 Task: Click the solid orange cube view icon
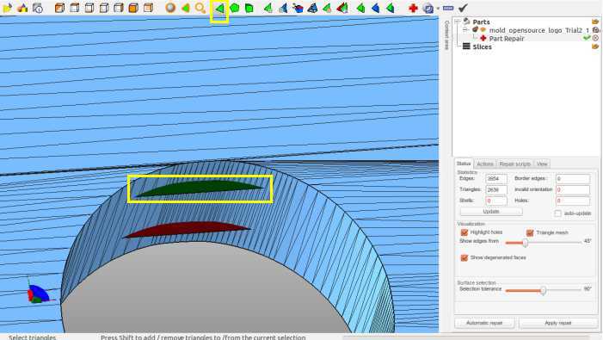(133, 8)
